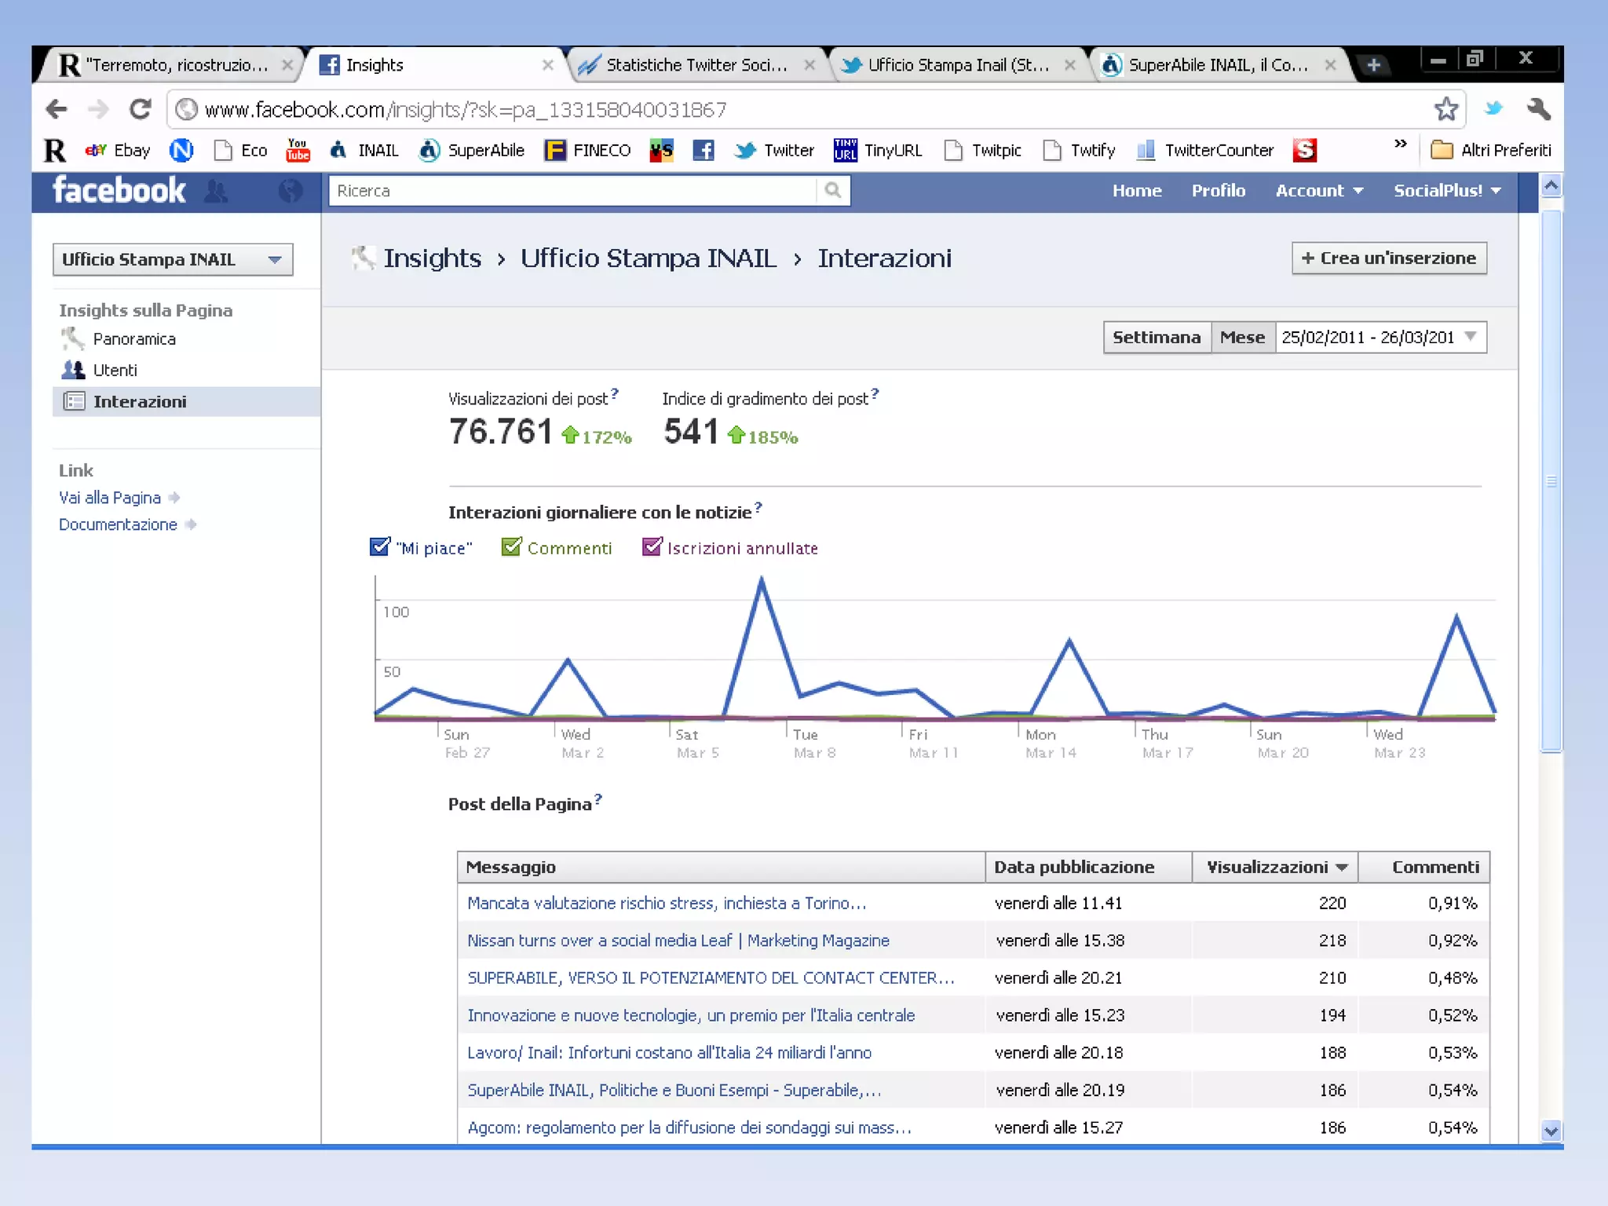
Task: Click the YouTube bookmark icon
Action: coord(298,150)
